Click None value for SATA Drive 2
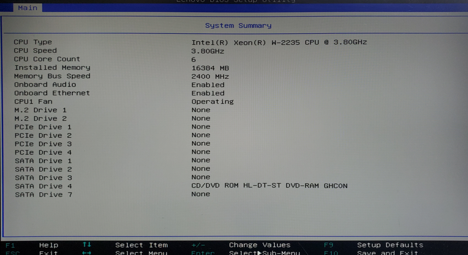The width and height of the screenshot is (468, 255). click(x=201, y=169)
